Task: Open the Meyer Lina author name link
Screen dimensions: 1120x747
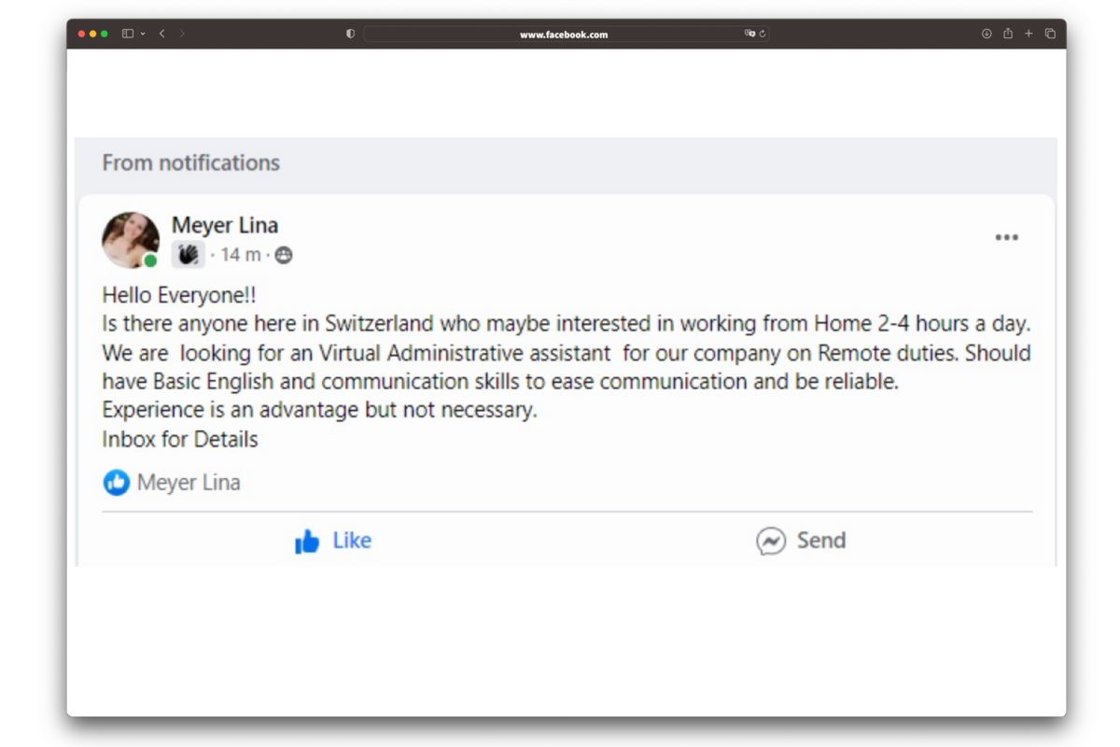Action: [225, 225]
